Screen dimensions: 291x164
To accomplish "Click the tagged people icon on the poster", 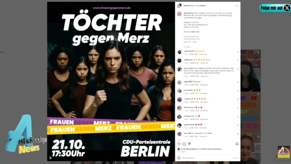I will (x=50, y=158).
